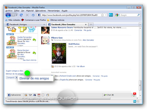Click reply arrow next to Monia Montieri activity
The image size is (147, 110).
(34, 53)
